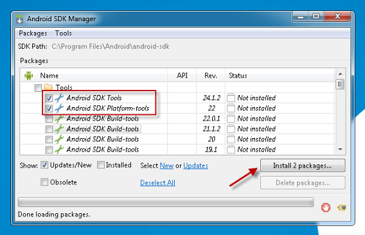Screen dimensions: 365x235
Task: Minimize the Android SDK Manager window
Action: pyautogui.click(x=300, y=17)
